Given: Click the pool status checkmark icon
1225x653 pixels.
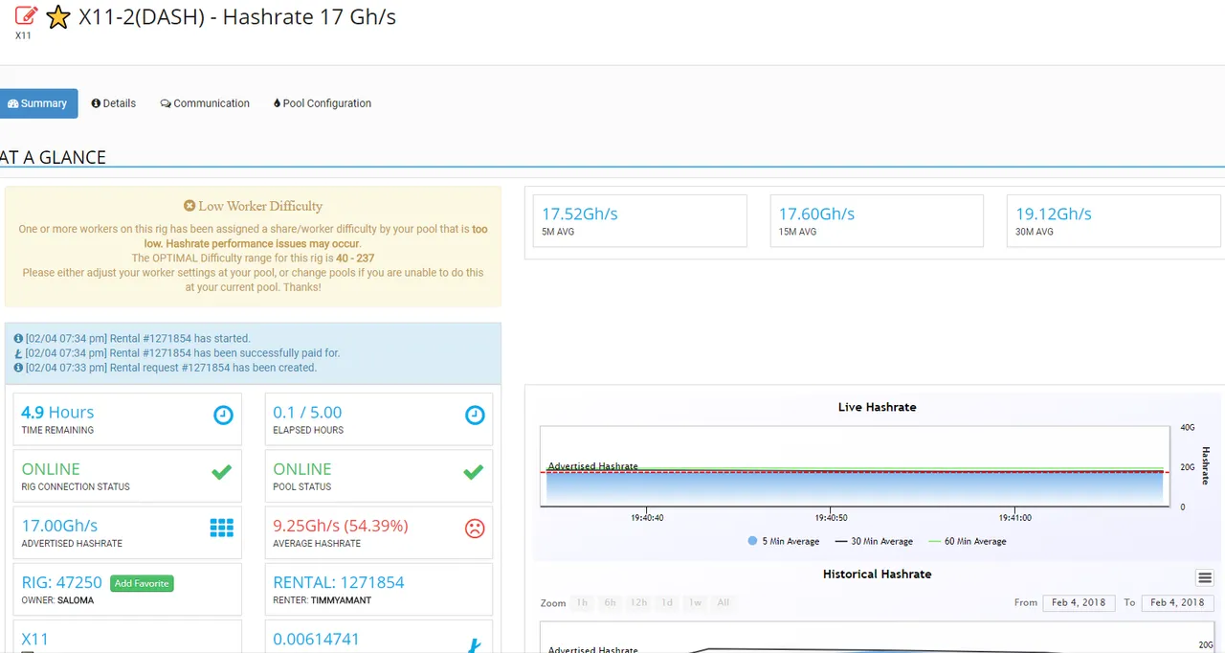Looking at the screenshot, I should point(473,472).
